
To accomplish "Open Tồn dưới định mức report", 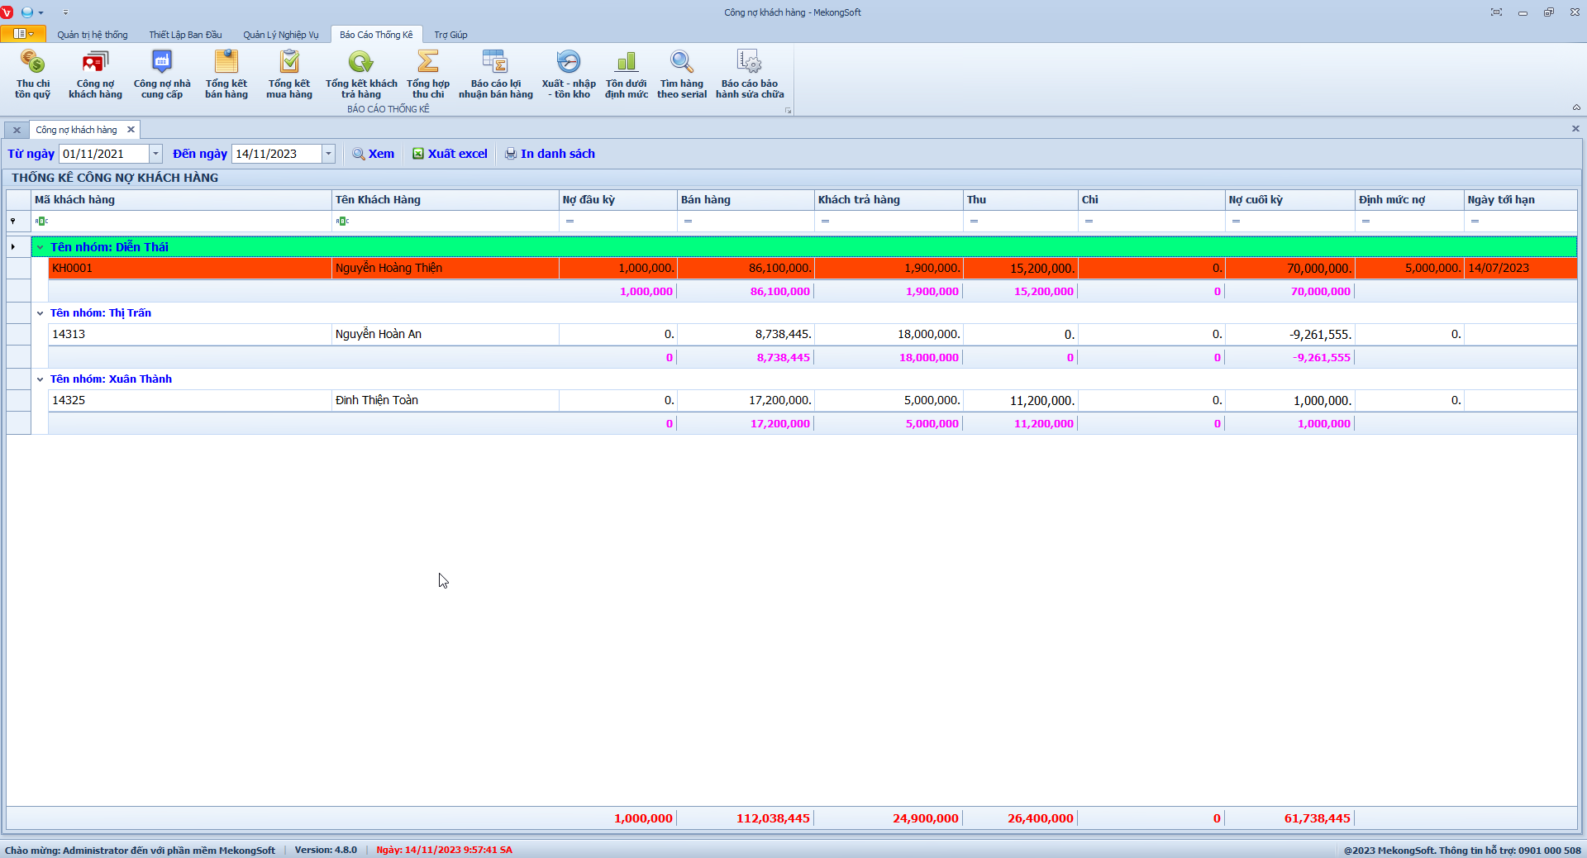I will 627,73.
